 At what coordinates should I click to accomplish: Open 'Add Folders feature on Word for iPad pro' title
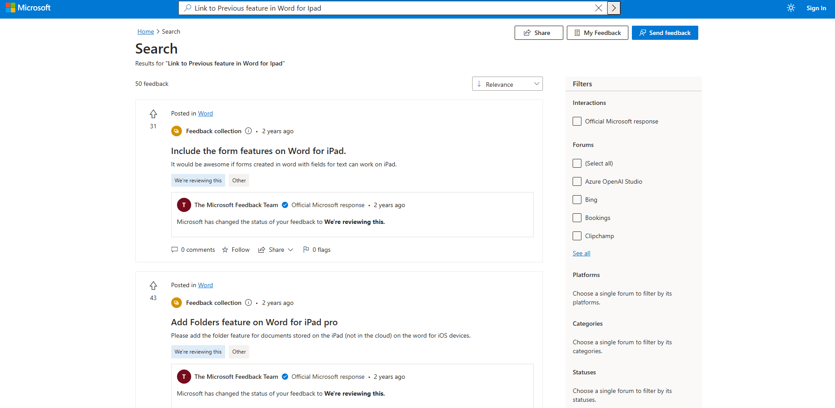click(x=254, y=322)
